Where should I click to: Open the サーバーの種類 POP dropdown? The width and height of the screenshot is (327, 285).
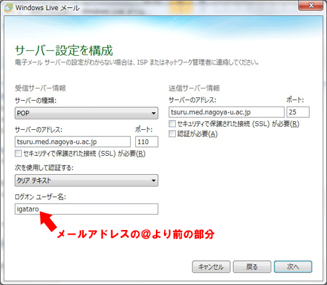(x=86, y=113)
